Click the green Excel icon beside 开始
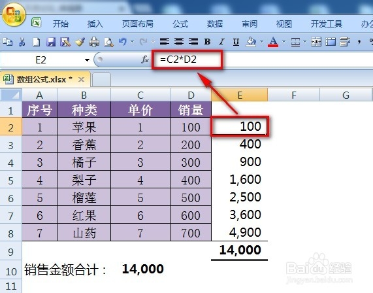The width and height of the screenshot is (373, 293). tap(36, 23)
